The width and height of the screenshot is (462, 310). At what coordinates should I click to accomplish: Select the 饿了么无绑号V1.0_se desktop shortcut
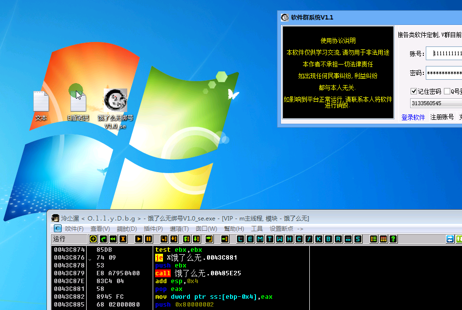pos(115,109)
